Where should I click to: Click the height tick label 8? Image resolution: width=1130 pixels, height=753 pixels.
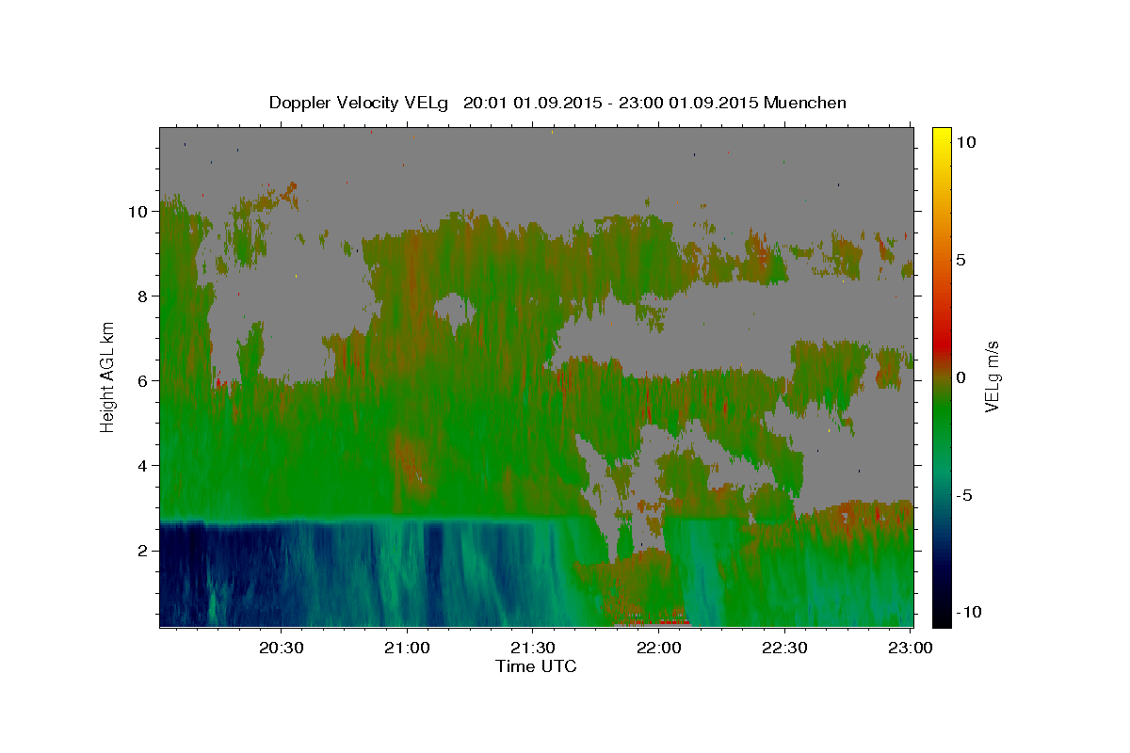pos(144,296)
